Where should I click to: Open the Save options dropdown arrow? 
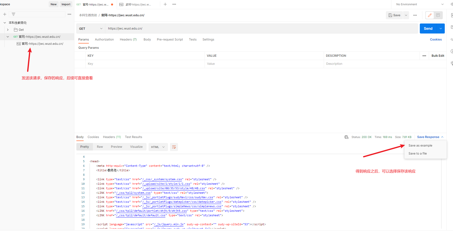point(406,15)
